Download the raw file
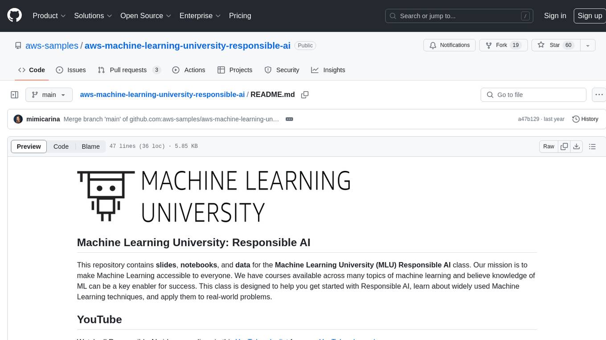The width and height of the screenshot is (606, 340). [577, 146]
